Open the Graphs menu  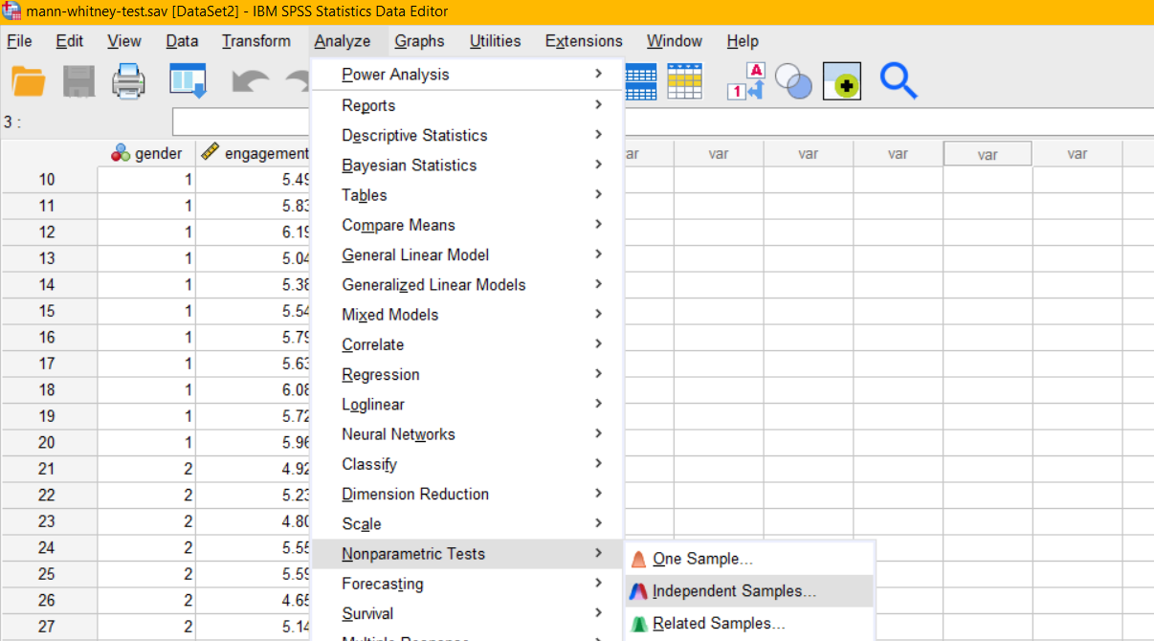[419, 41]
